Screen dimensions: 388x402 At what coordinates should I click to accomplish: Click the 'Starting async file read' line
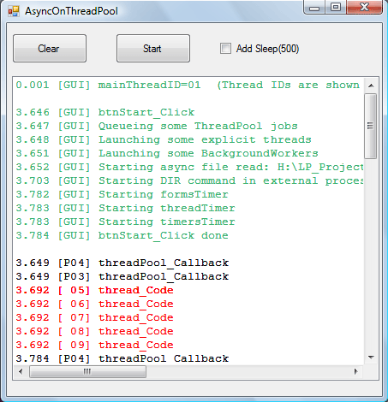(x=189, y=167)
